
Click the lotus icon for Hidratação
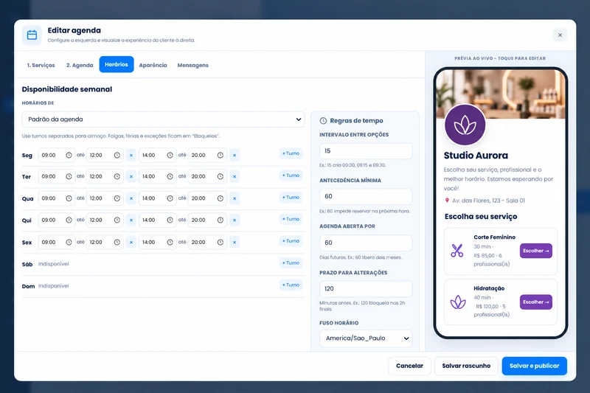tap(458, 302)
